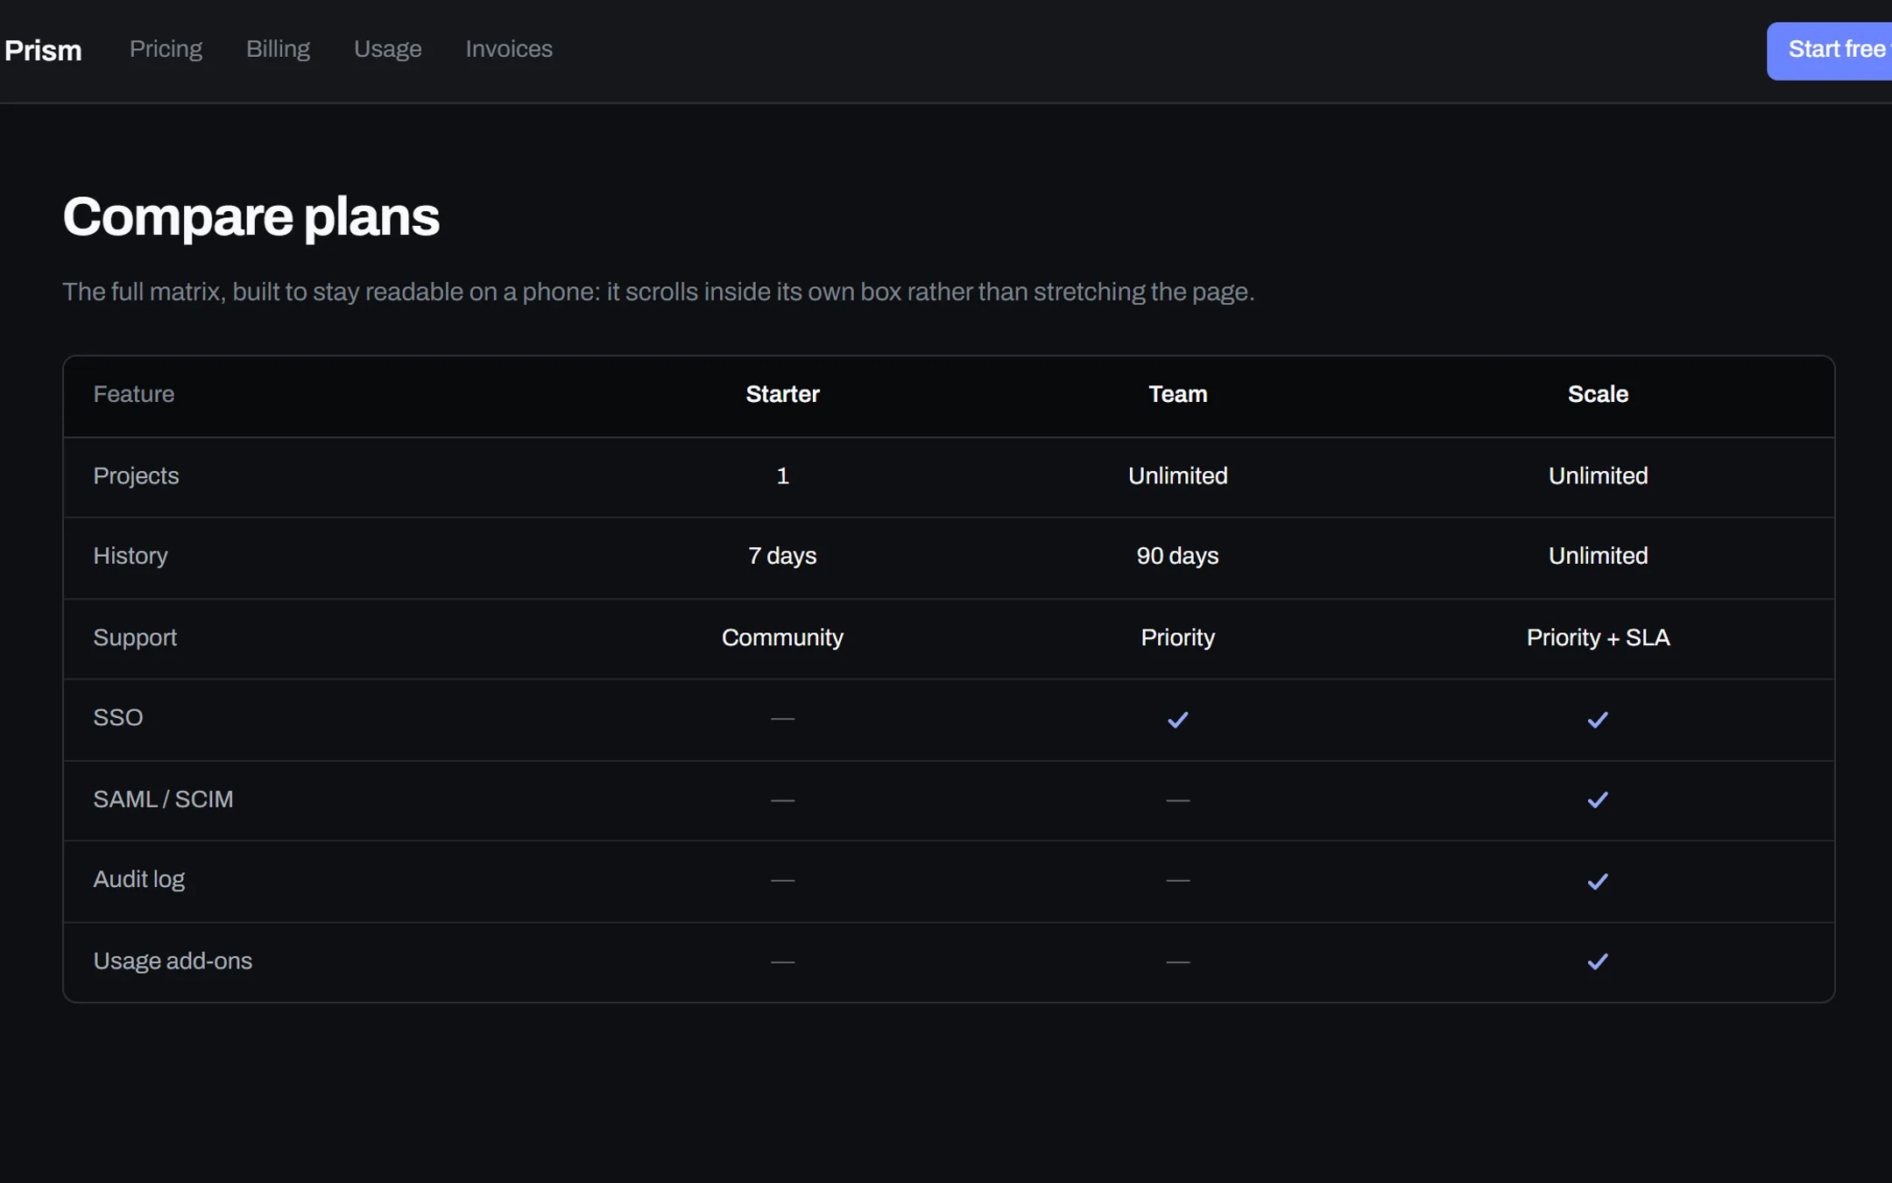Select the Starter column header
The width and height of the screenshot is (1892, 1183).
(x=782, y=394)
